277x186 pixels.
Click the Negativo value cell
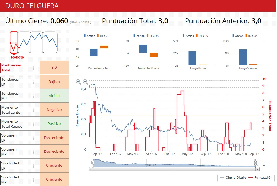pos(54,110)
